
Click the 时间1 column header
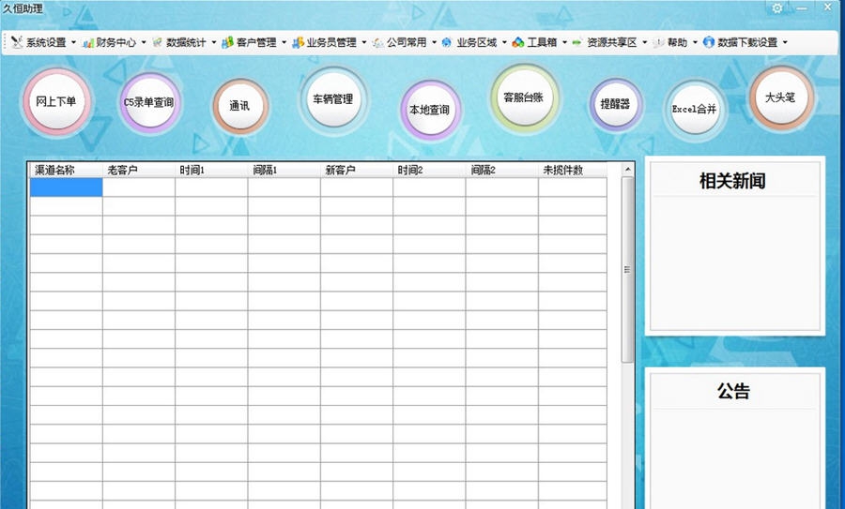pyautogui.click(x=211, y=170)
